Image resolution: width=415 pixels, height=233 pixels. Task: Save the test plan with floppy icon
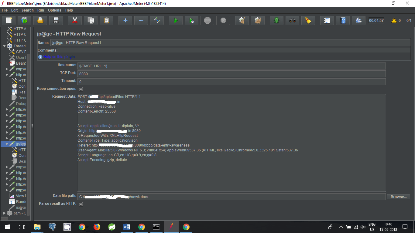[x=56, y=21]
